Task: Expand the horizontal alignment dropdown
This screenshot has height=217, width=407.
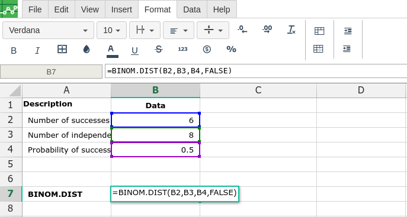Action: (x=178, y=30)
